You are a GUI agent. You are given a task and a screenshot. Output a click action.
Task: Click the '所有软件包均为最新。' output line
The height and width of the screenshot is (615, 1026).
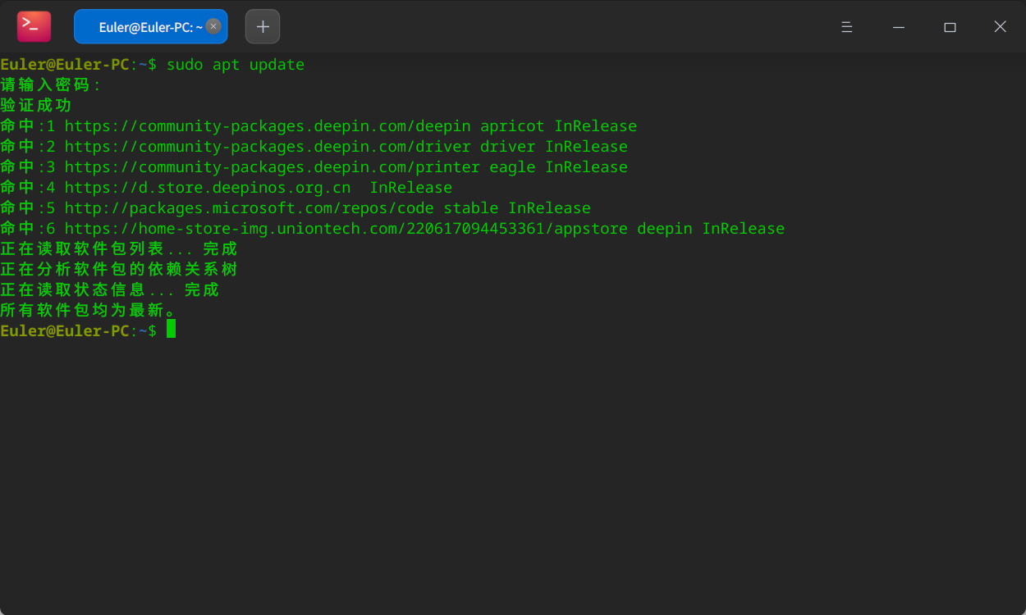pyautogui.click(x=89, y=311)
